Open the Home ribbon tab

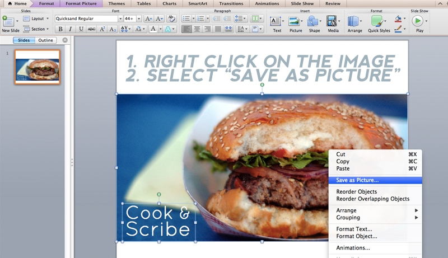17,3
